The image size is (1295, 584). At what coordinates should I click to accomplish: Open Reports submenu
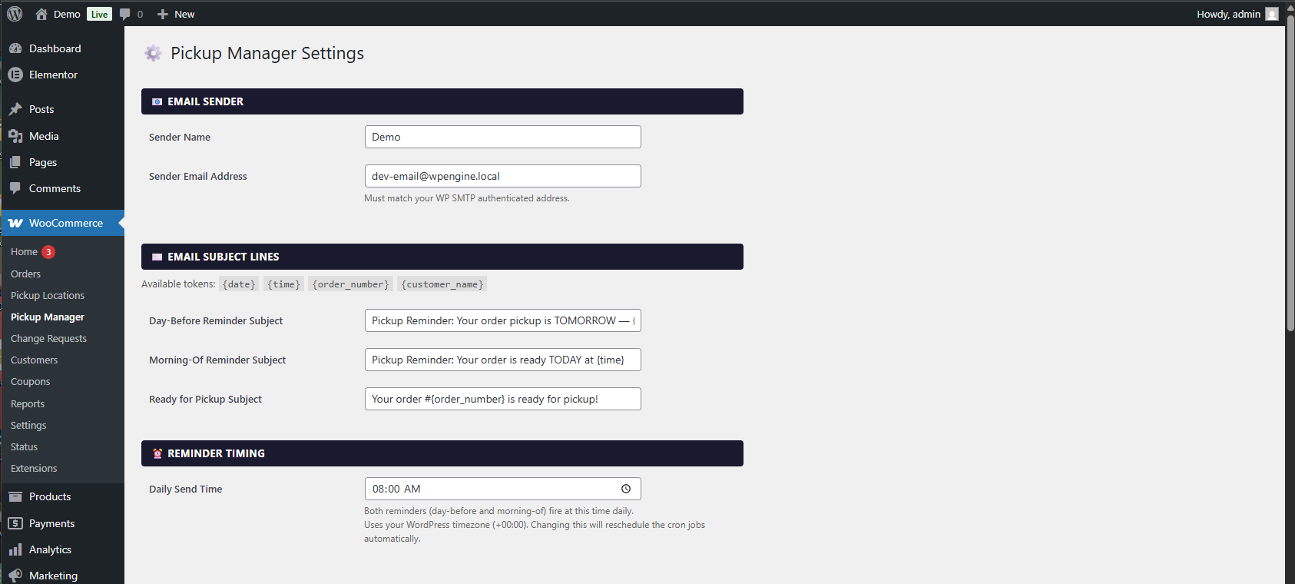point(28,403)
